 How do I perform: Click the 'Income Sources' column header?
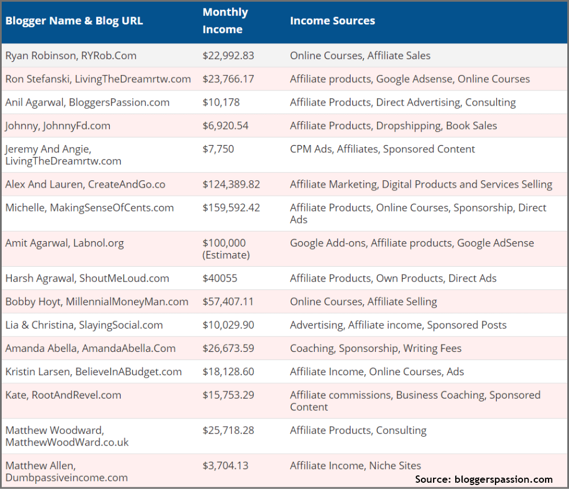(332, 20)
